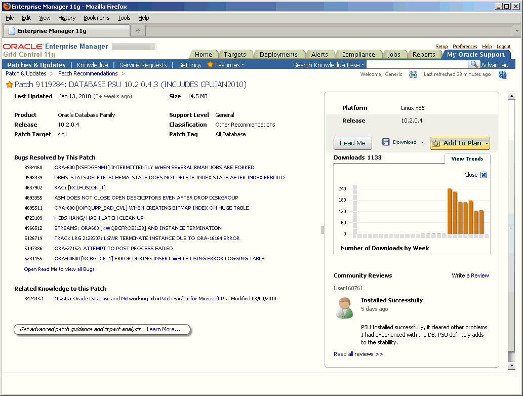Click Read all reviews link
This screenshot has width=523, height=396.
pos(358,354)
